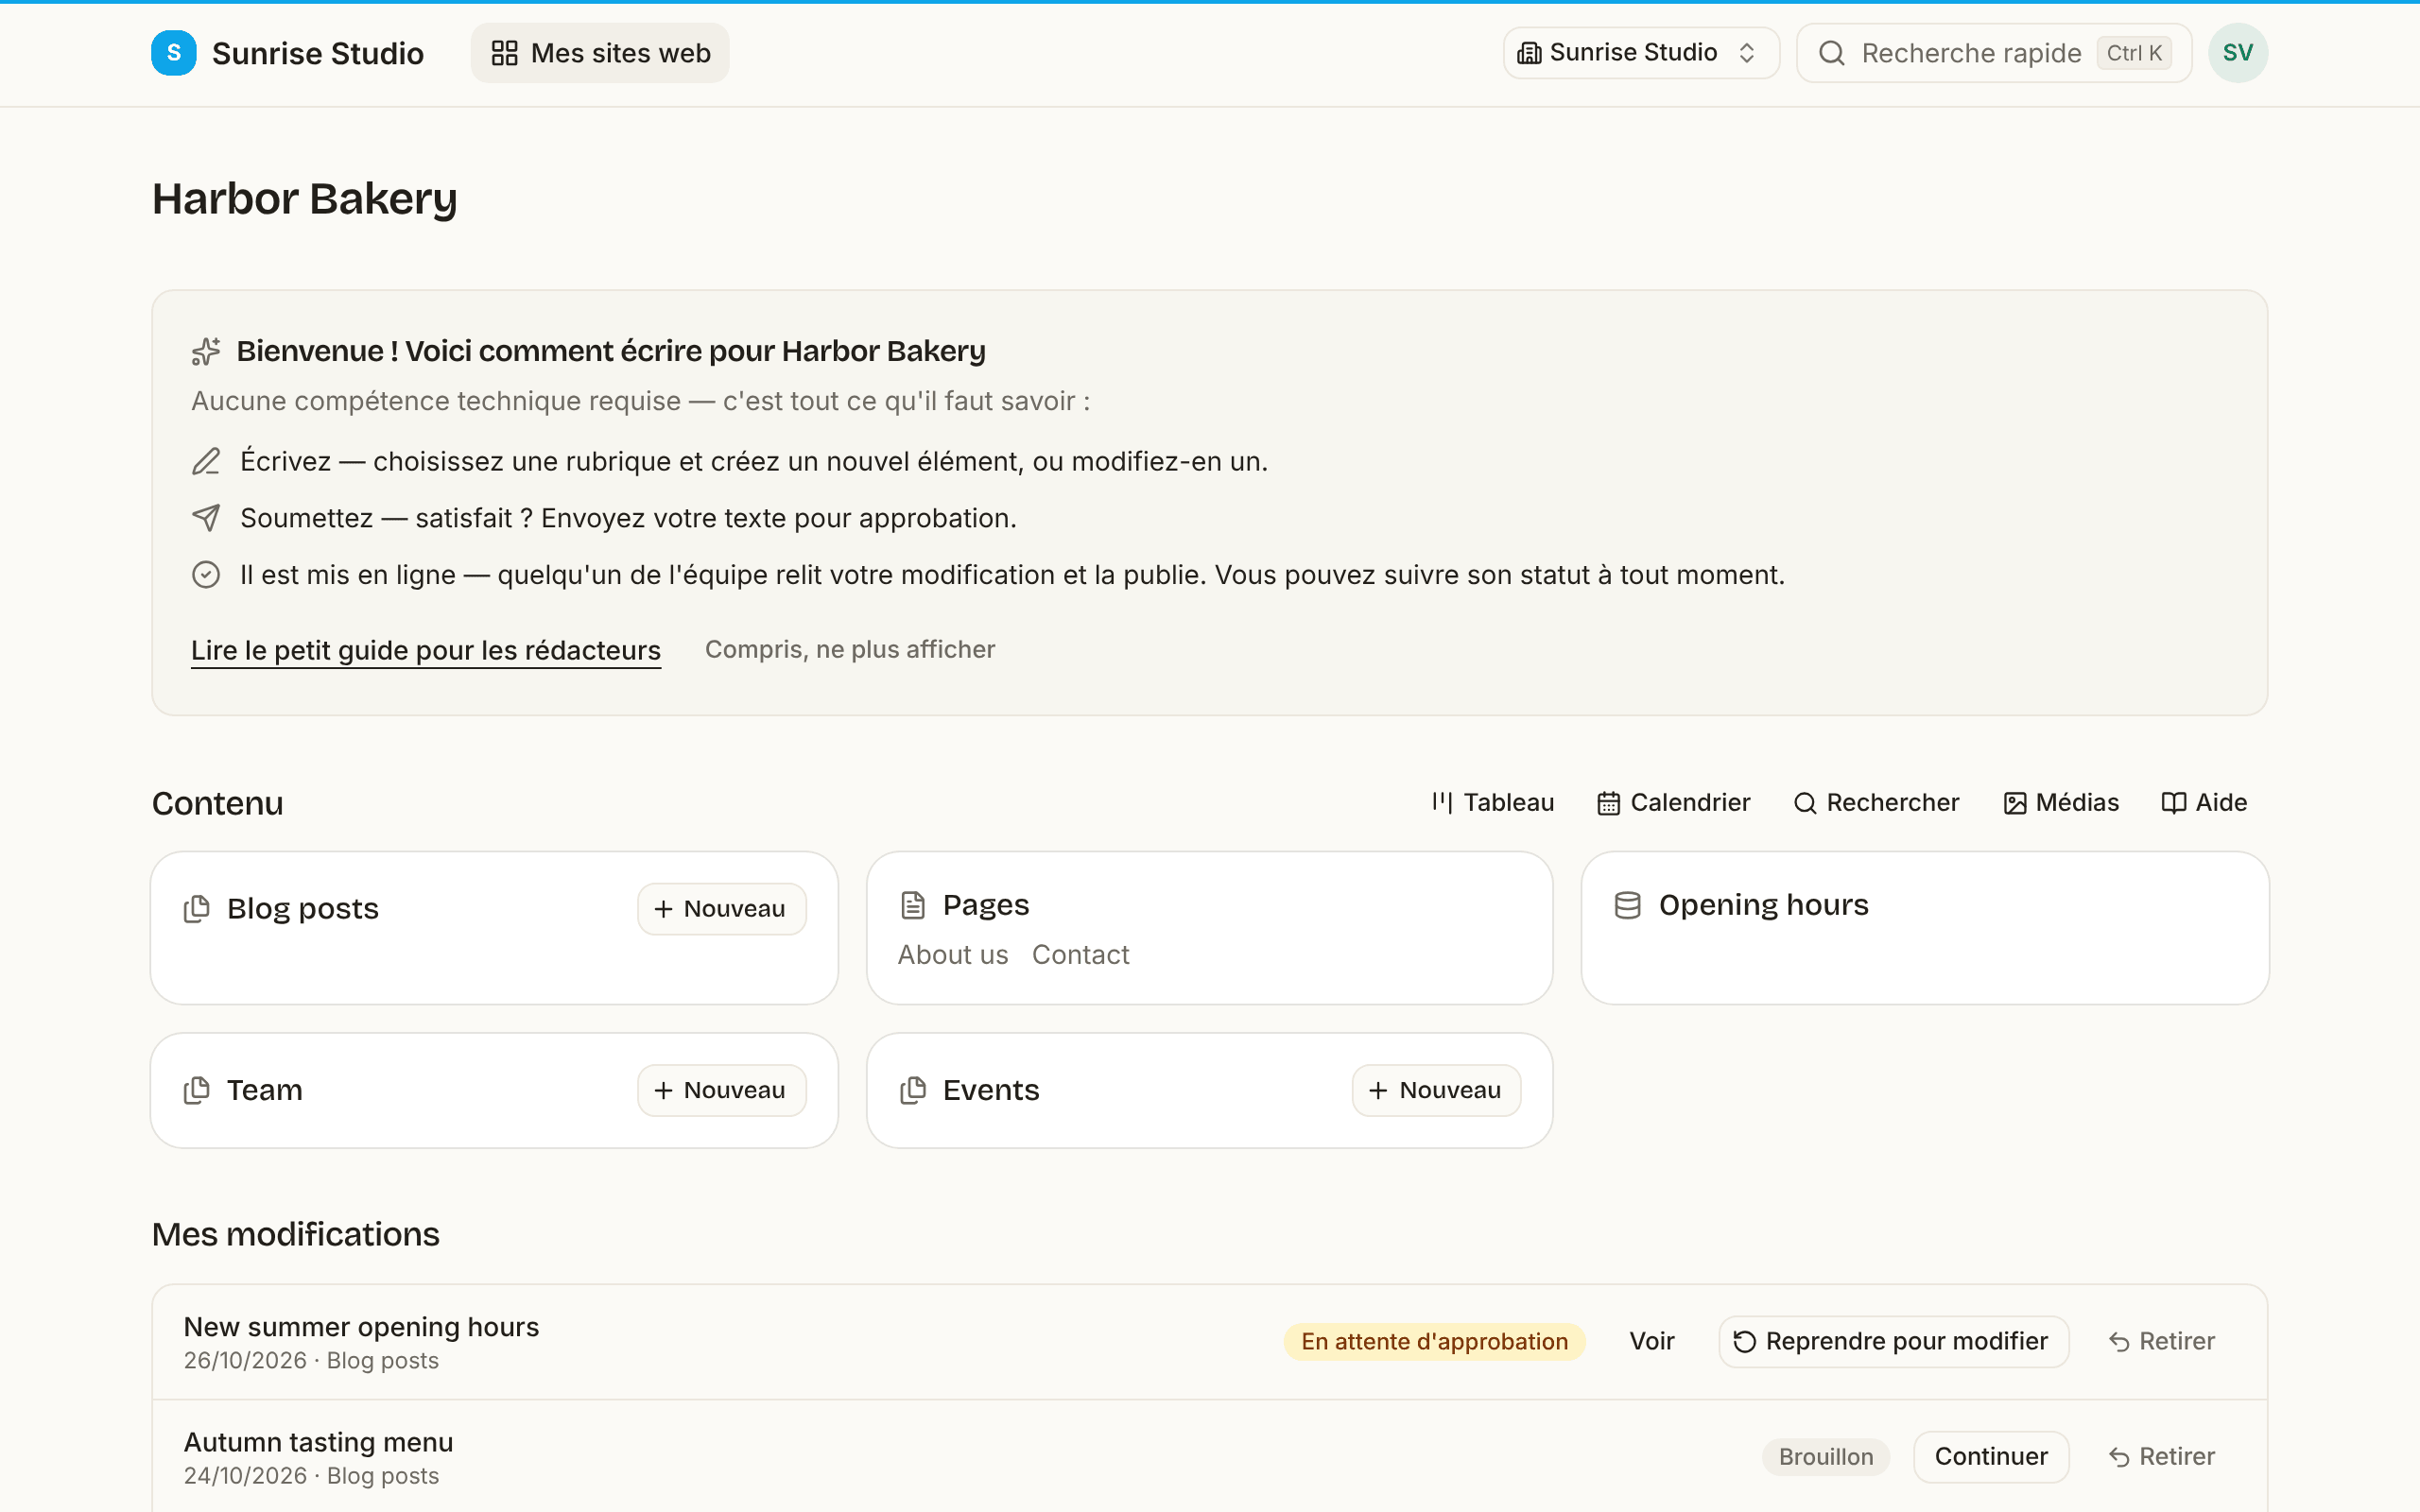This screenshot has width=2420, height=1512.
Task: Click the En attente d'approbation status badge
Action: point(1434,1342)
